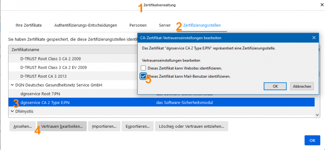325x150 pixels.
Task: Click Abbrechen in trust dialog
Action: pyautogui.click(x=302, y=87)
